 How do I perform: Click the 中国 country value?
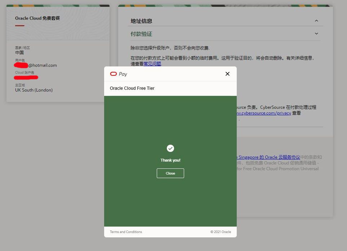point(19,52)
